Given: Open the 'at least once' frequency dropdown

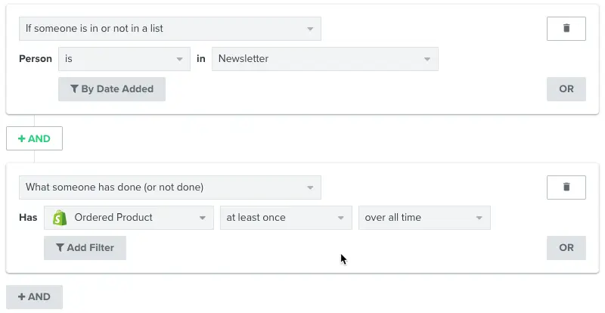Looking at the screenshot, I should (x=285, y=218).
